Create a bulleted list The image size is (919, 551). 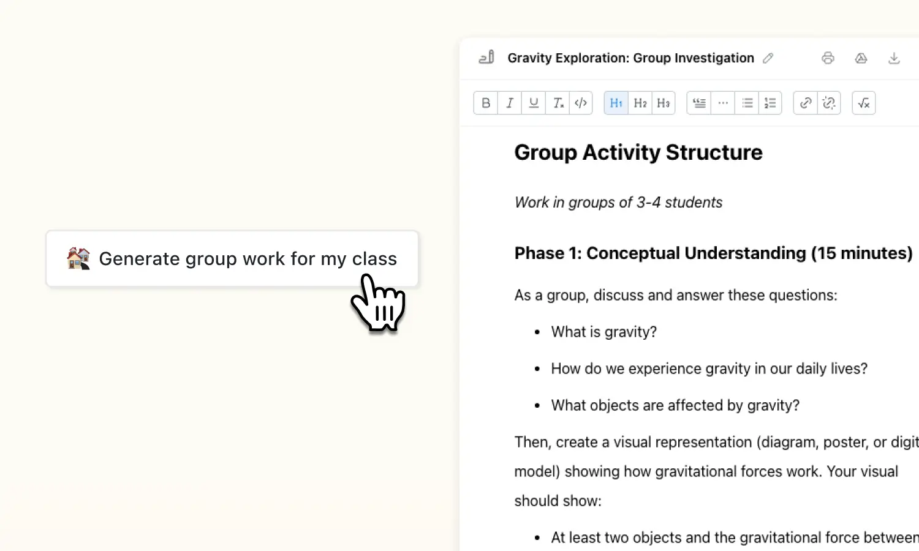tap(747, 103)
